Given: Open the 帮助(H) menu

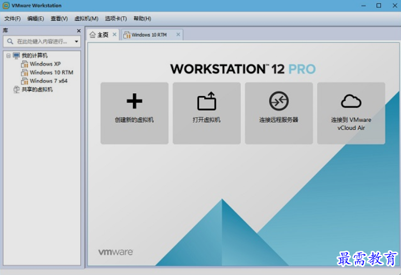Looking at the screenshot, I should (x=142, y=19).
